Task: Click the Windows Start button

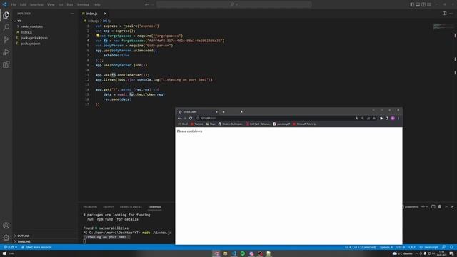Action: point(4,253)
